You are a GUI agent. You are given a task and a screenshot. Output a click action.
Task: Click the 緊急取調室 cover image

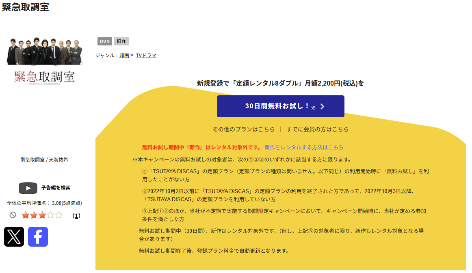(45, 61)
